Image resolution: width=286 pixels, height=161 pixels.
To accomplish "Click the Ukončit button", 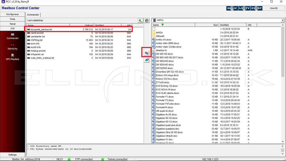I will tap(274, 8).
